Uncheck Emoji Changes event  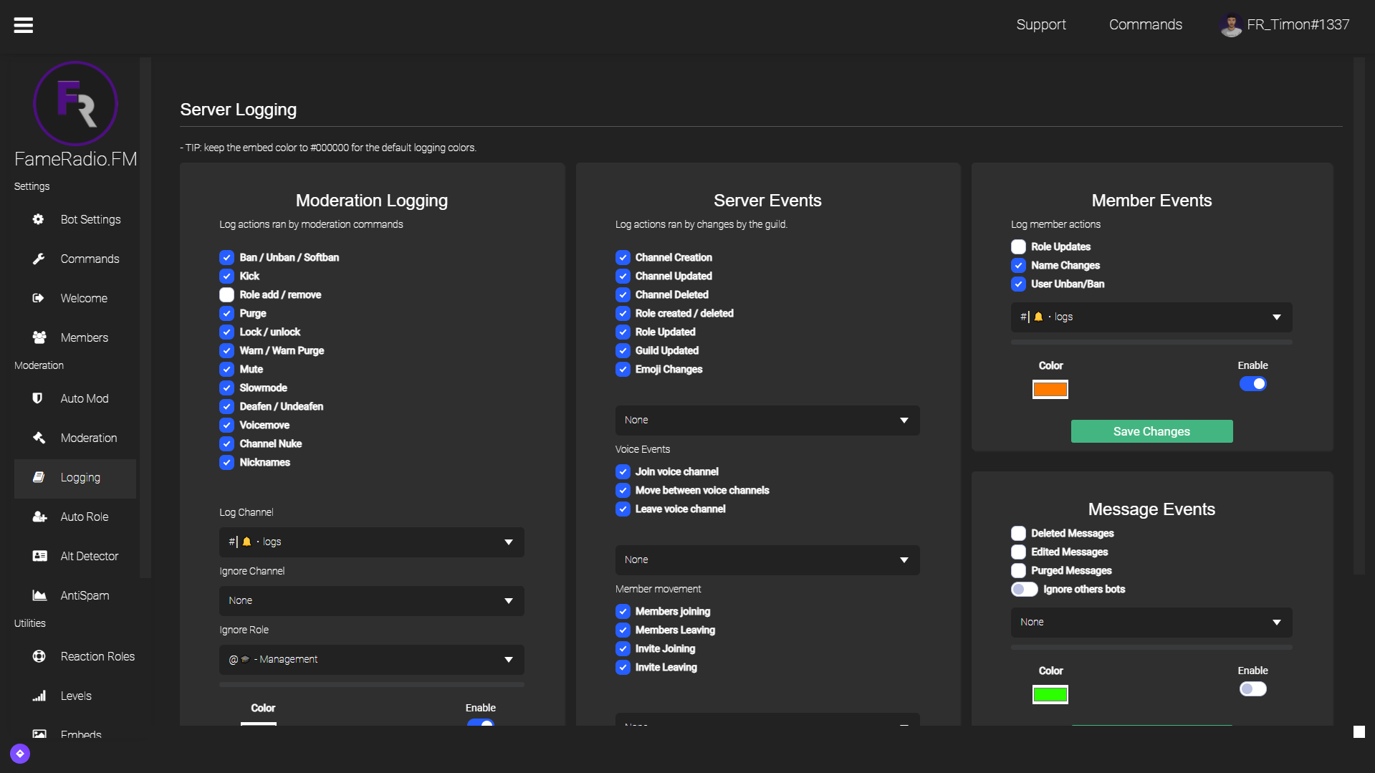pos(623,369)
